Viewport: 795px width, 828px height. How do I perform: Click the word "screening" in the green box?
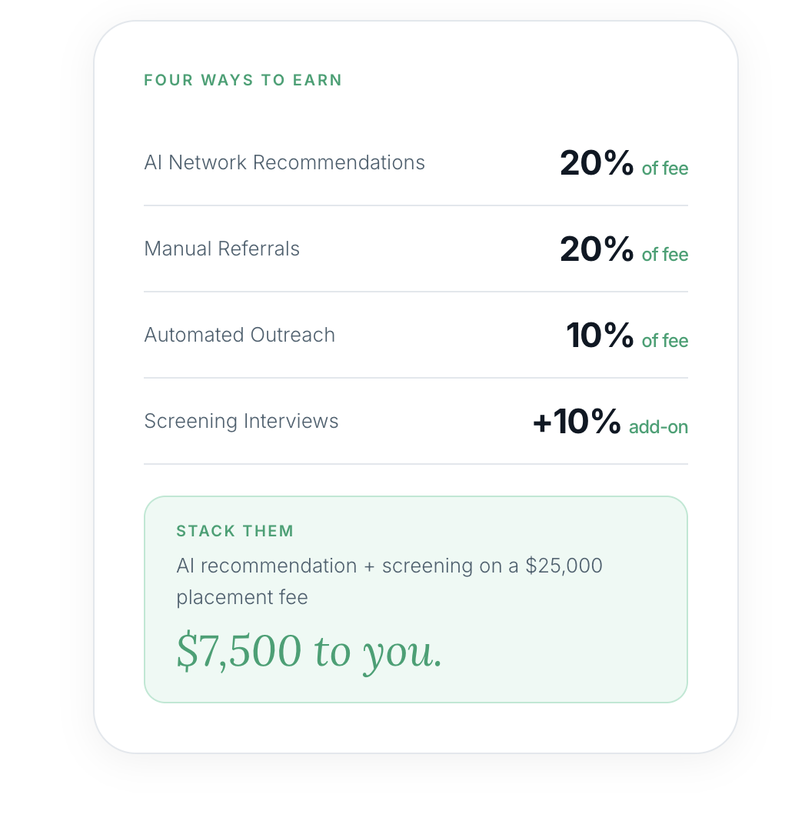pyautogui.click(x=427, y=566)
